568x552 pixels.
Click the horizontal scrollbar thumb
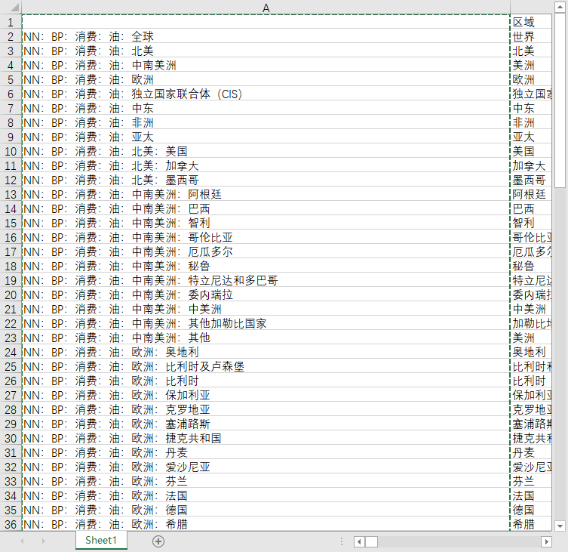pyautogui.click(x=371, y=542)
